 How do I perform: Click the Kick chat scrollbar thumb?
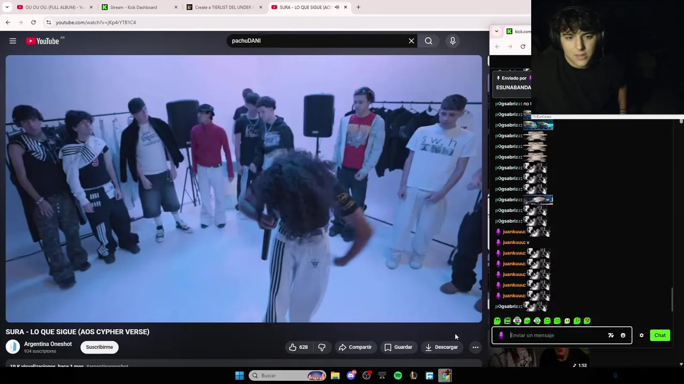tap(672, 299)
